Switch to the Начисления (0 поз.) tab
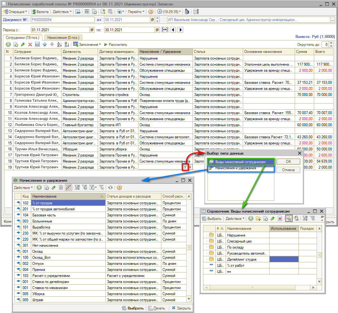 pos(63,38)
